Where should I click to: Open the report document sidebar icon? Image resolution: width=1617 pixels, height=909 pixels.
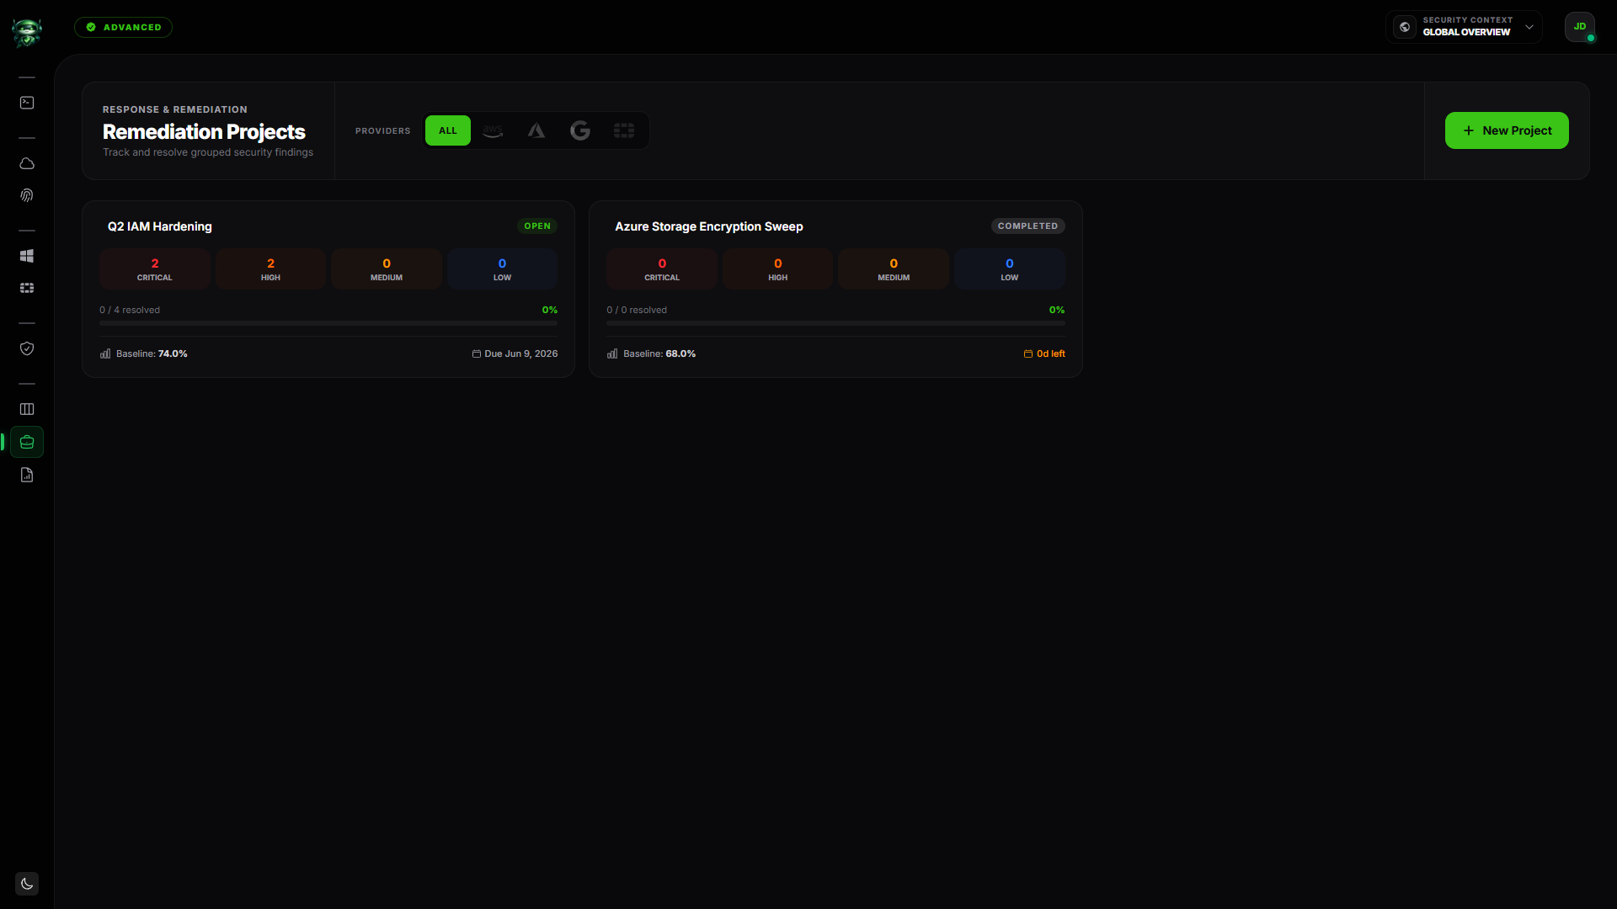[27, 475]
